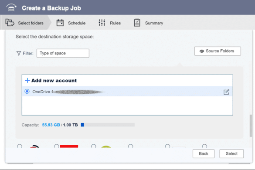Show Source Folders
This screenshot has width=255, height=170.
pos(218,51)
